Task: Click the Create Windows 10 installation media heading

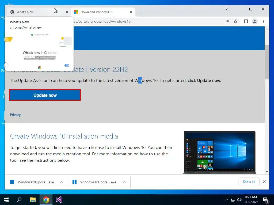Action: 64,136
